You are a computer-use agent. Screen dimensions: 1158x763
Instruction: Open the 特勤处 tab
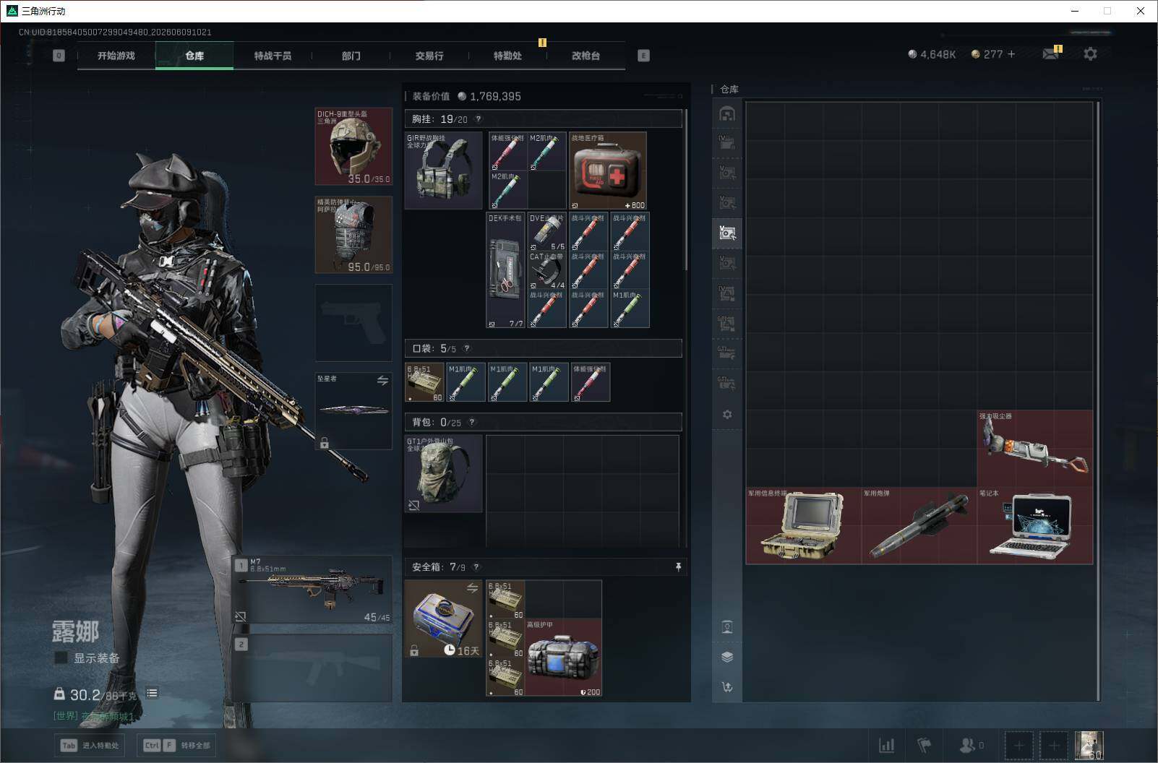pos(507,56)
